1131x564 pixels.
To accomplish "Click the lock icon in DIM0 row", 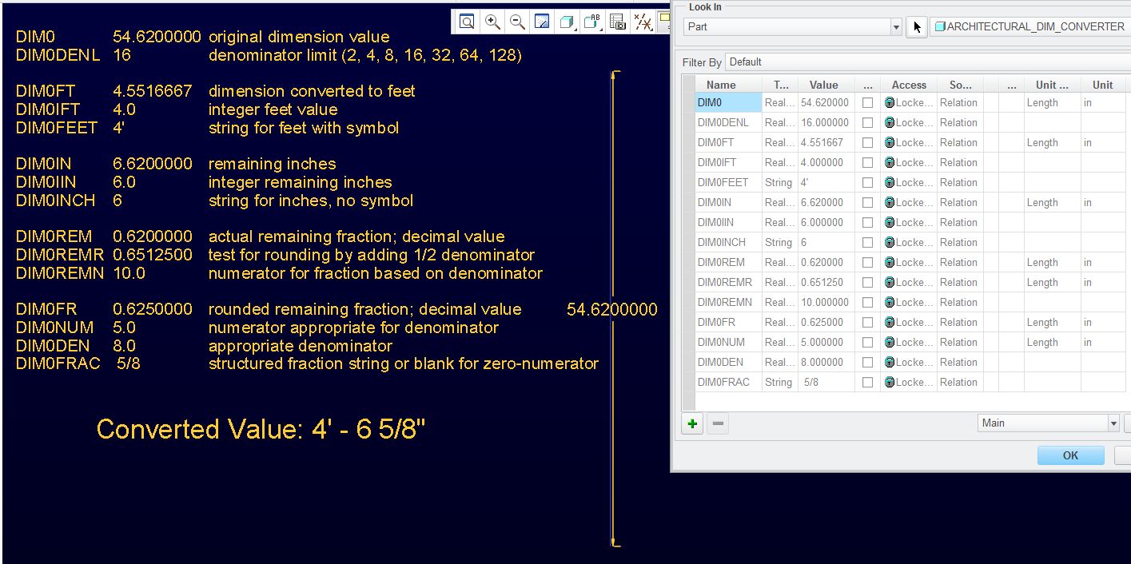I will tap(889, 102).
